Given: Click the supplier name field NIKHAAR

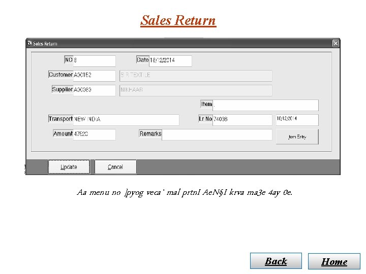Looking at the screenshot, I should point(196,90).
